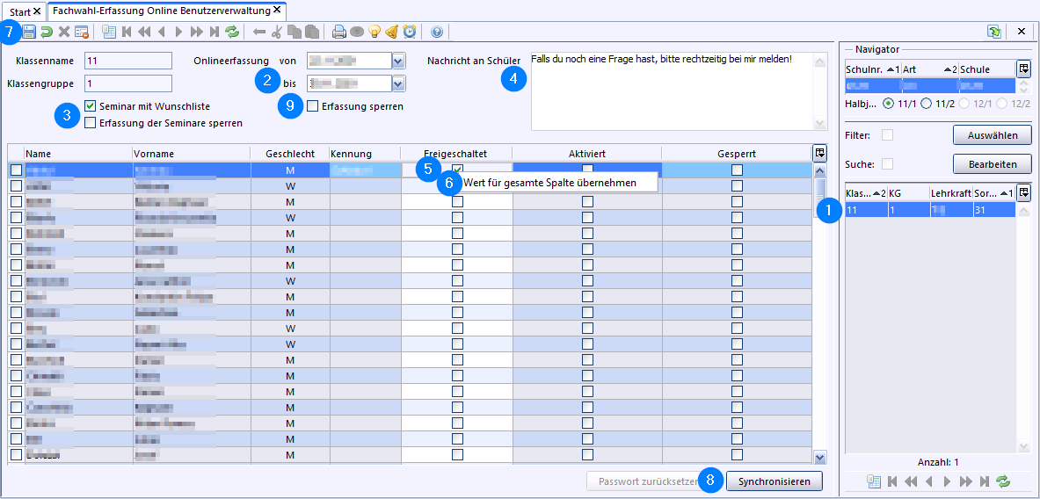
Task: Open the table list view toolbar icon
Action: (109, 31)
